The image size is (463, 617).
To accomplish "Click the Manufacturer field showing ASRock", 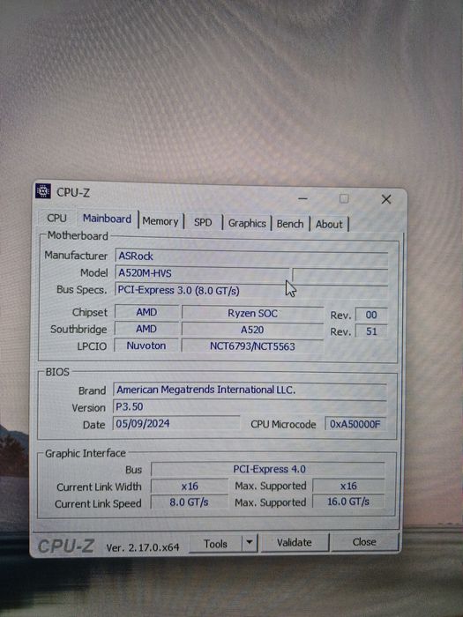I will 251,256.
